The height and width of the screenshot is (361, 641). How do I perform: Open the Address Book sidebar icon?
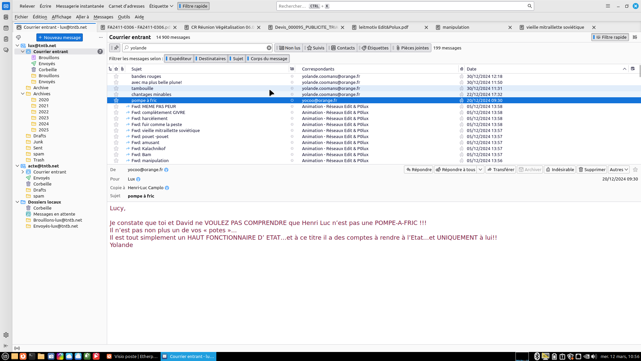click(x=6, y=17)
